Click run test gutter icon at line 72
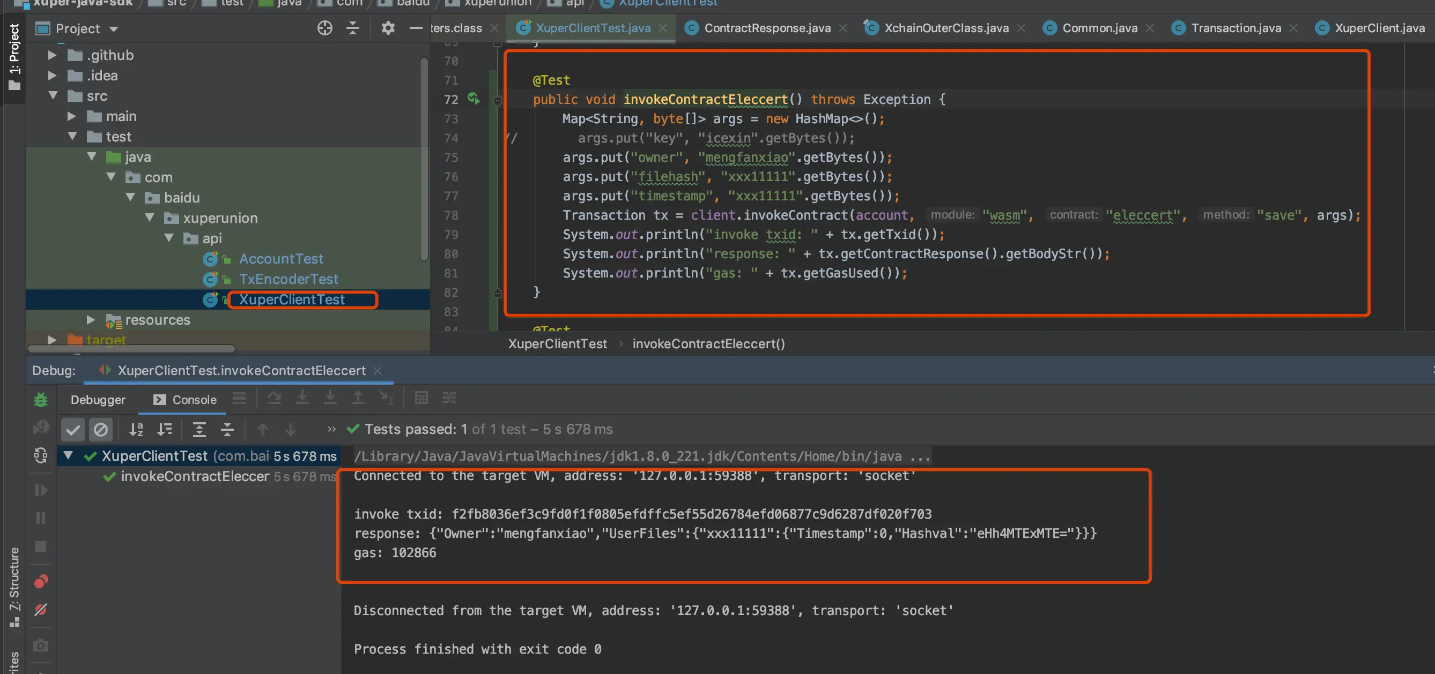This screenshot has height=674, width=1435. coord(474,99)
